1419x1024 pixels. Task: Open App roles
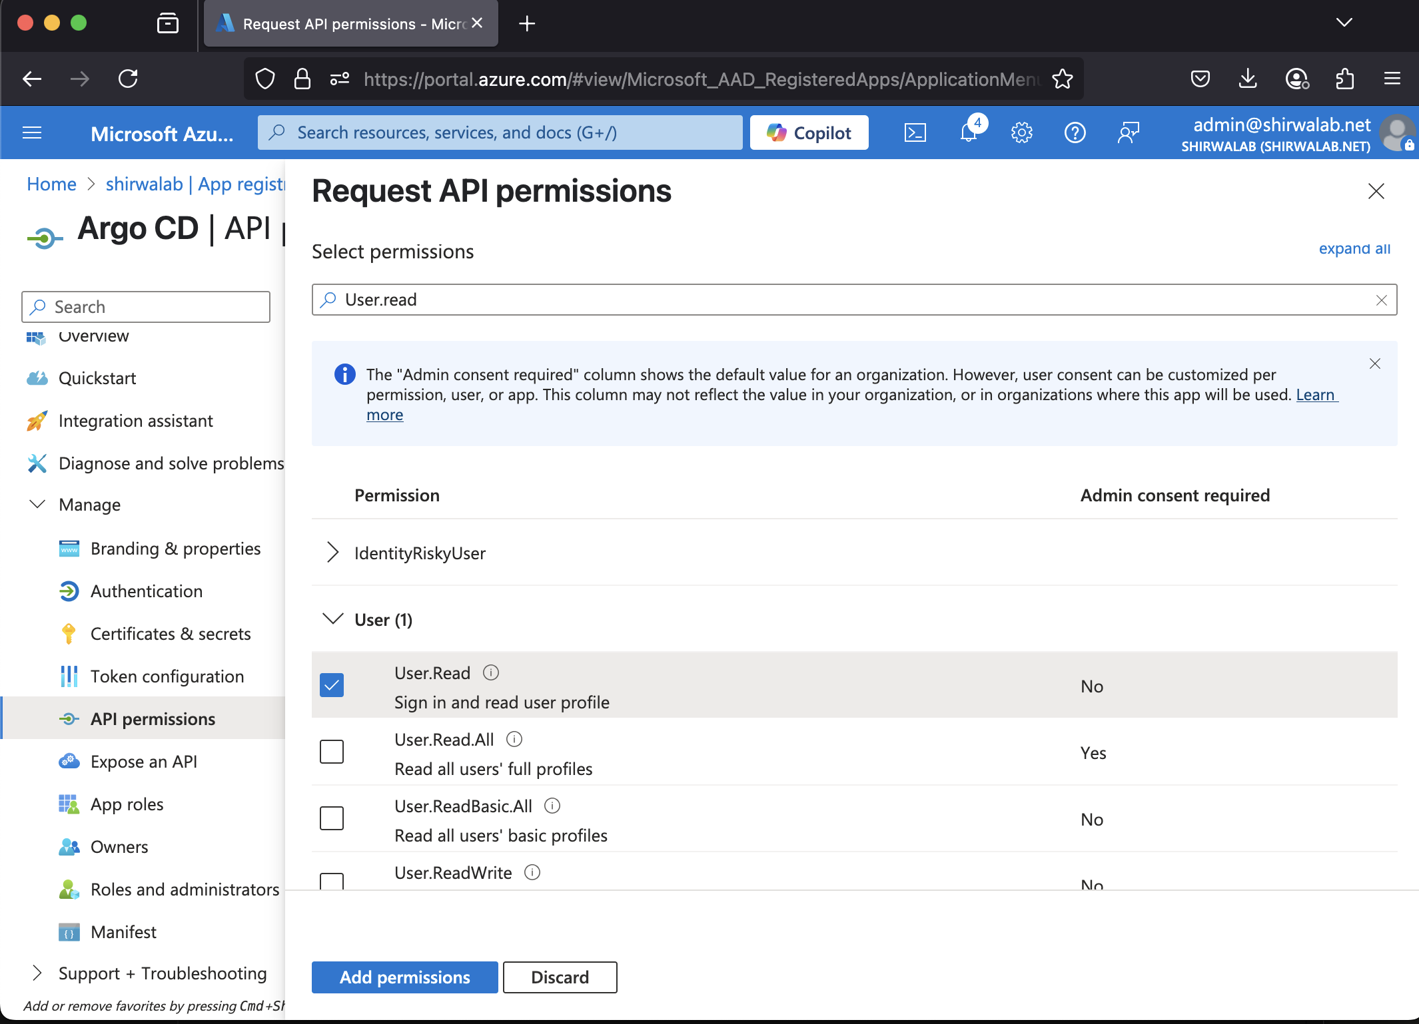(x=127, y=804)
